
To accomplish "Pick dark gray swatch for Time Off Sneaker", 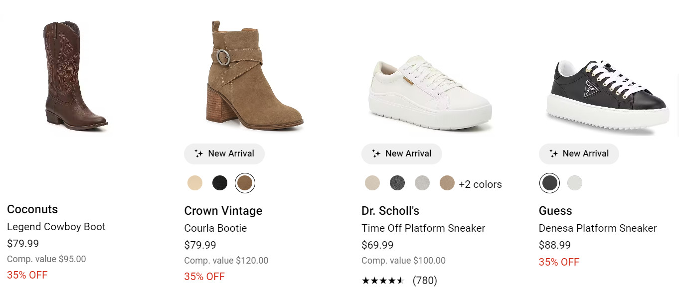I will (397, 183).
